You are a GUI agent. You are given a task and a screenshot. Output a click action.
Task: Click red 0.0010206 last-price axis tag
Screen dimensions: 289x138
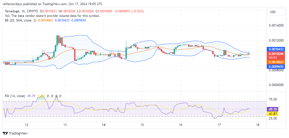coord(276,54)
